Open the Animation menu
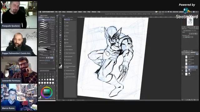 coord(69,12)
